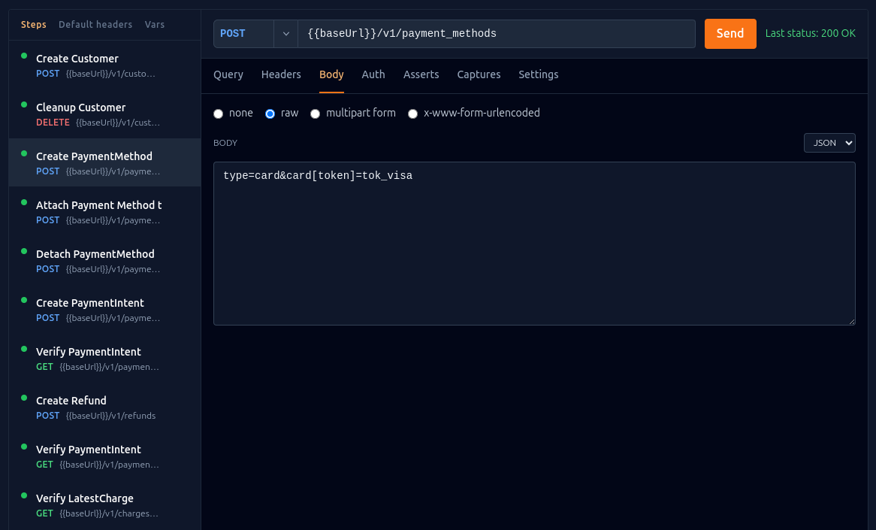
Task: Select the Create PaymentIntent step
Action: pyautogui.click(x=104, y=309)
